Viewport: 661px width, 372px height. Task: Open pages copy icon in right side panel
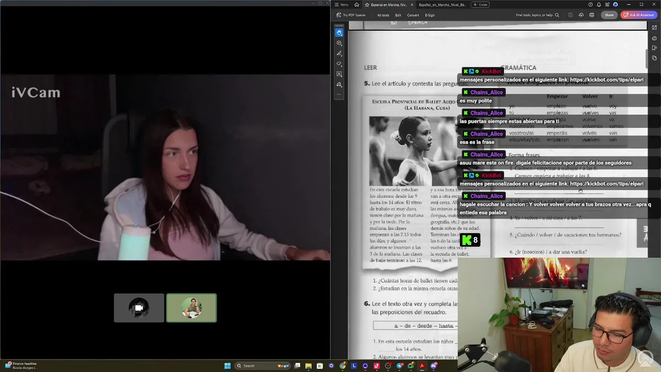point(654,57)
